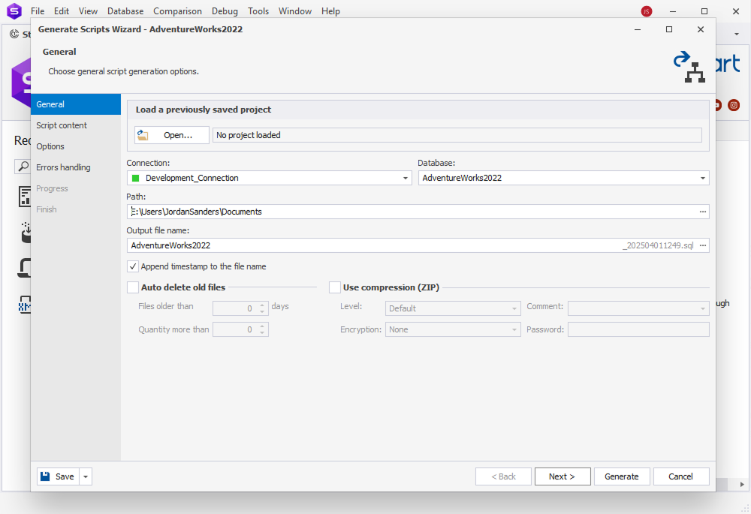Uncheck Append timestamp to the file name

point(133,266)
